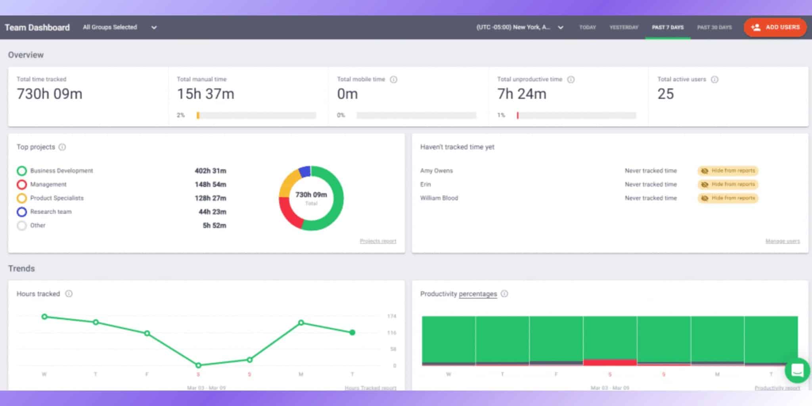Click the red Management project color circle
The width and height of the screenshot is (812, 406).
[x=22, y=185]
